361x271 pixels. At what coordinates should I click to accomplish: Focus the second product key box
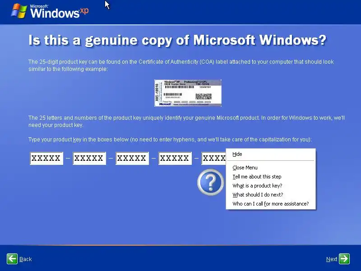click(x=89, y=159)
